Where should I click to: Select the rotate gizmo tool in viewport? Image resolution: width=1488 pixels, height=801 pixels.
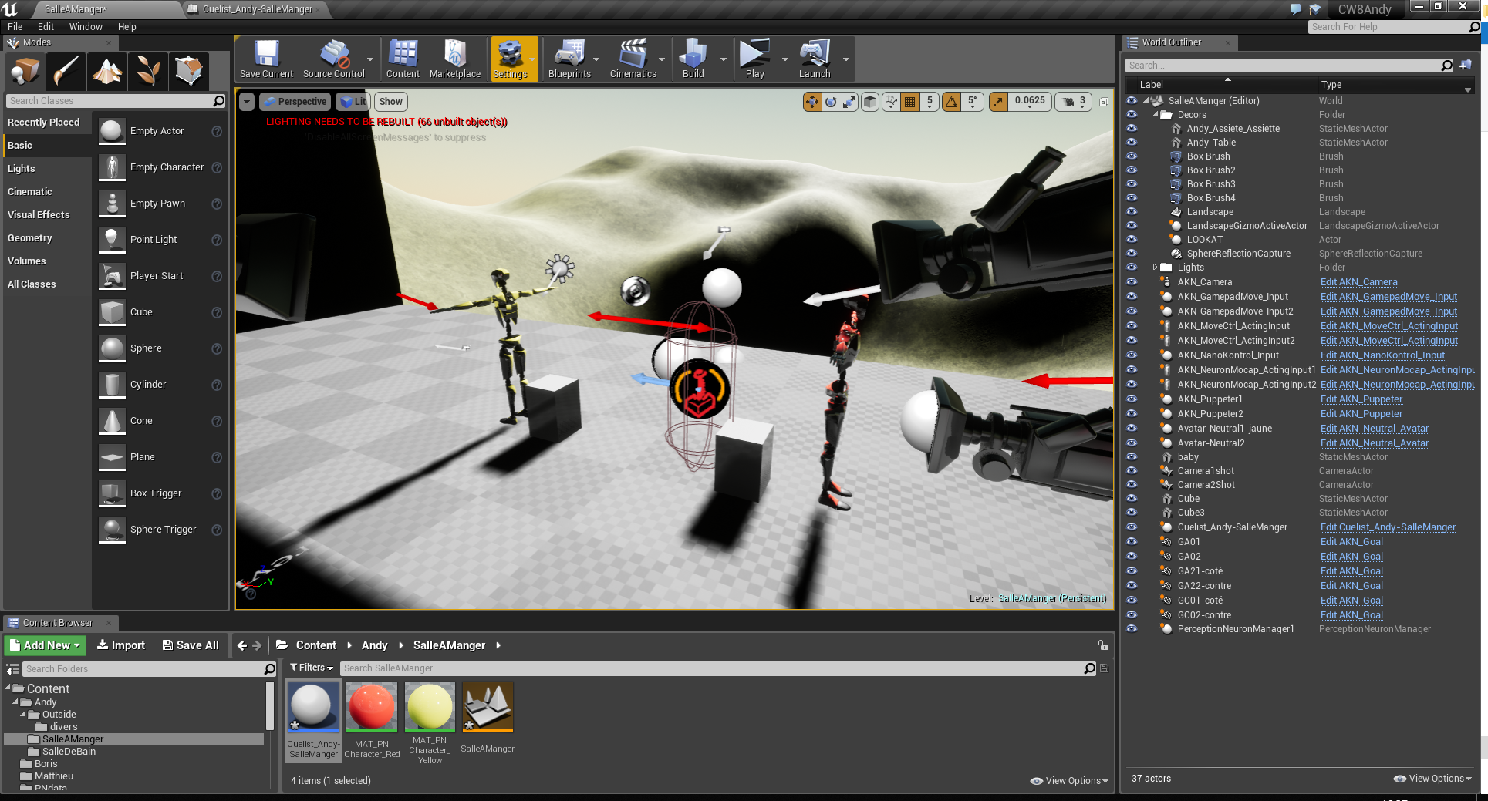click(831, 102)
